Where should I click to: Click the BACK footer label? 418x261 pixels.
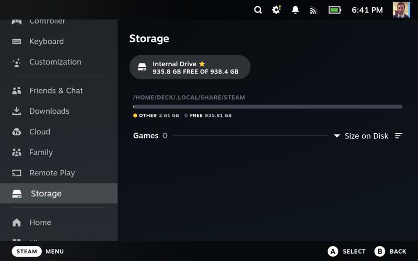tap(398, 252)
